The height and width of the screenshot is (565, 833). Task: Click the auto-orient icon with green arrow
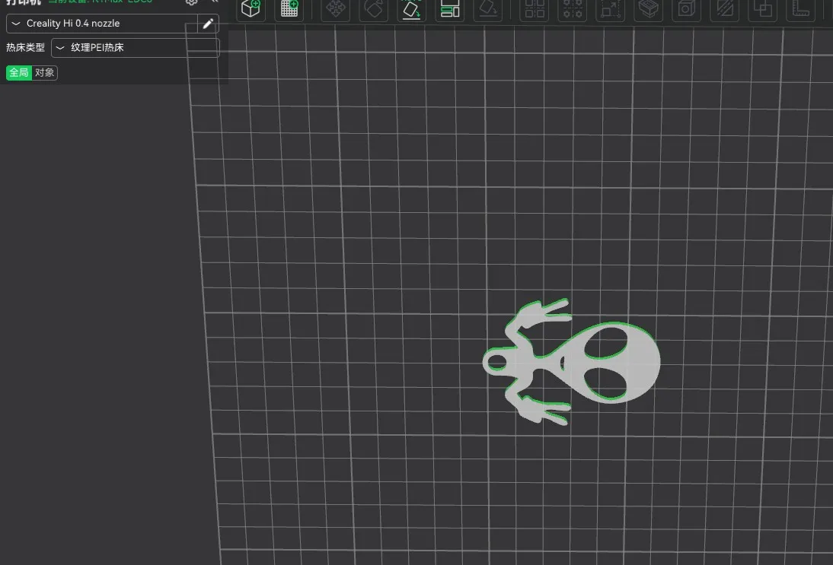[x=412, y=8]
